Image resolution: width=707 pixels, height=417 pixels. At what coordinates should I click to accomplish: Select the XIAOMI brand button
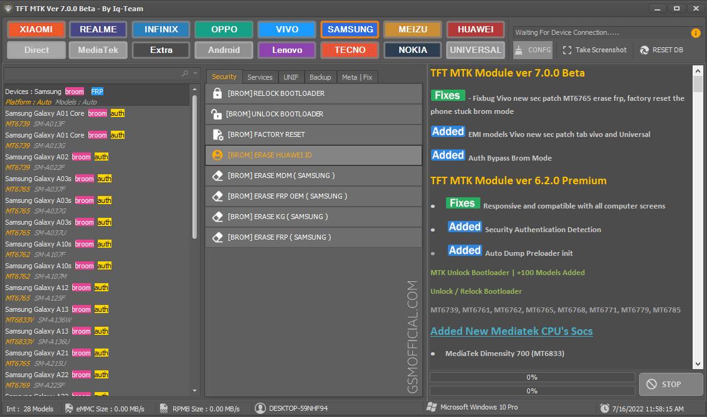36,29
